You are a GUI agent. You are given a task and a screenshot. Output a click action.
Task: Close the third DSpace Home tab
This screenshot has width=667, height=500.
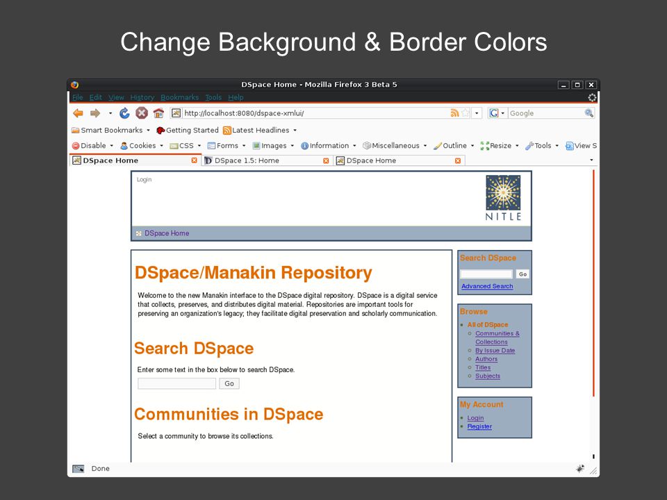[458, 160]
